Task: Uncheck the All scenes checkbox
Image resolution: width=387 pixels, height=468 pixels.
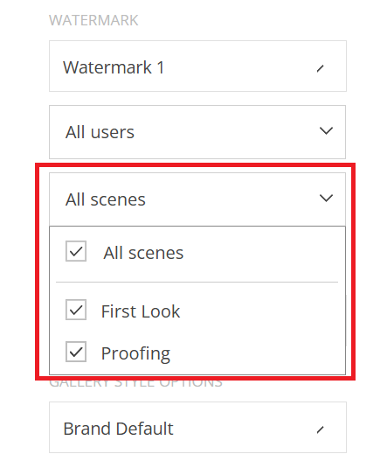Action: (76, 251)
